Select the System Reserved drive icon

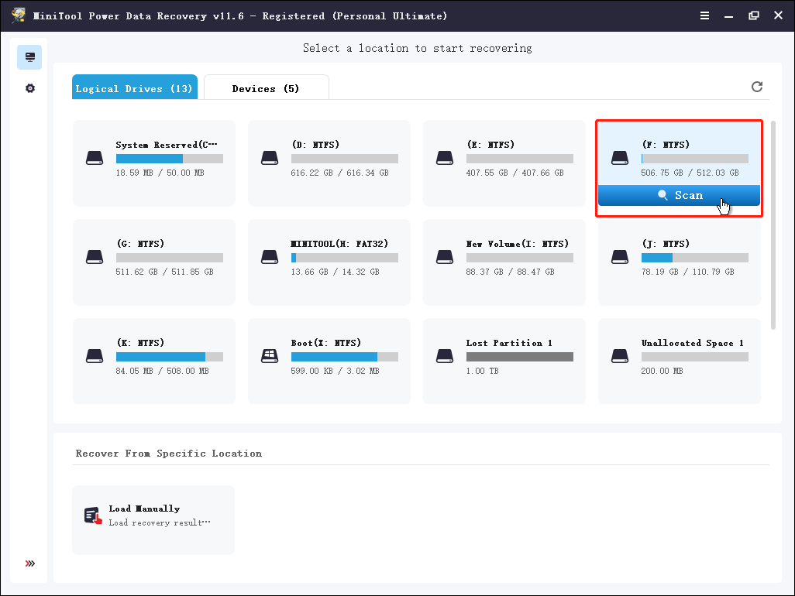pos(95,158)
